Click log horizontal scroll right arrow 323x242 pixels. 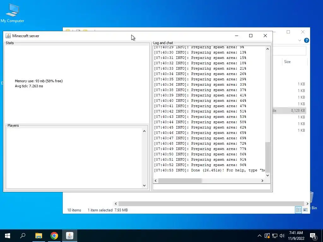tap(262, 181)
